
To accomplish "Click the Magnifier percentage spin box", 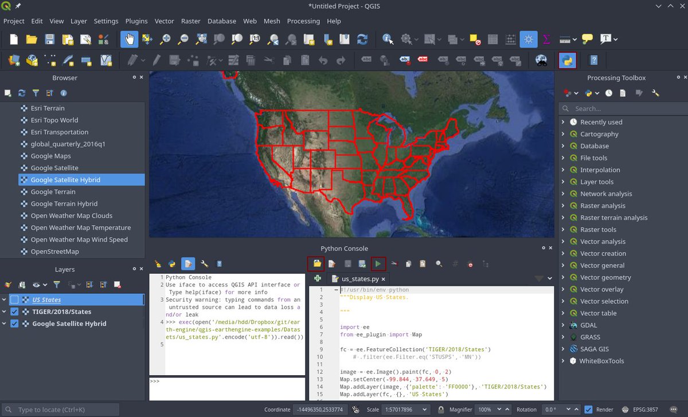I will (493, 410).
